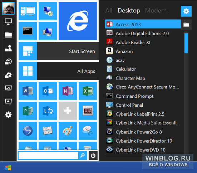Select CyberLink LabelPrint 2.5 in list
This screenshot has height=173, width=197.
tap(143, 114)
